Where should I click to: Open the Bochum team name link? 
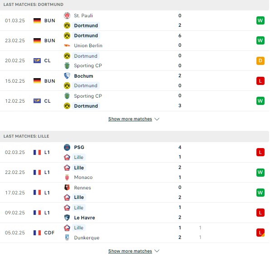click(x=83, y=76)
